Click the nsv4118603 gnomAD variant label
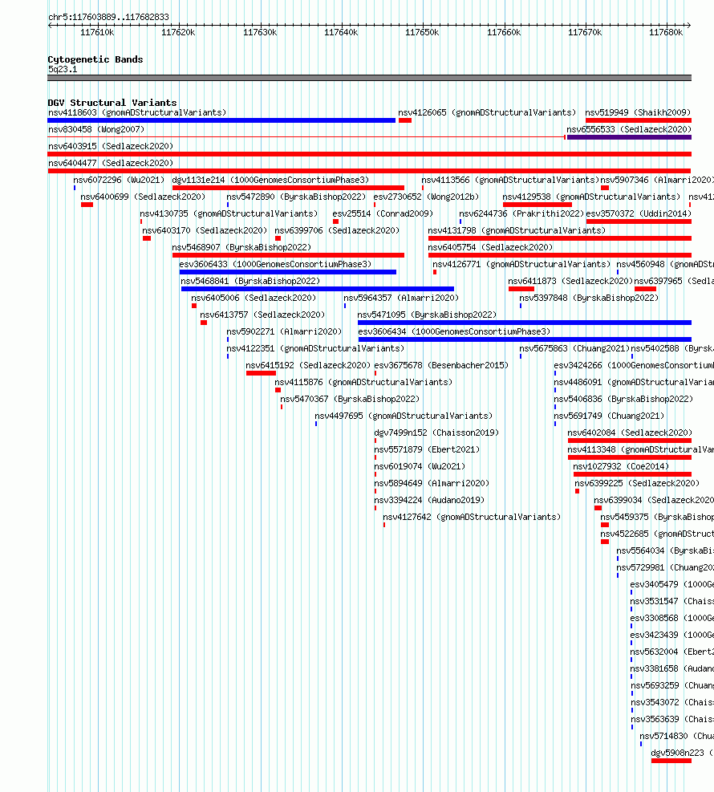Viewport: 714px width, 792px height. [137, 112]
